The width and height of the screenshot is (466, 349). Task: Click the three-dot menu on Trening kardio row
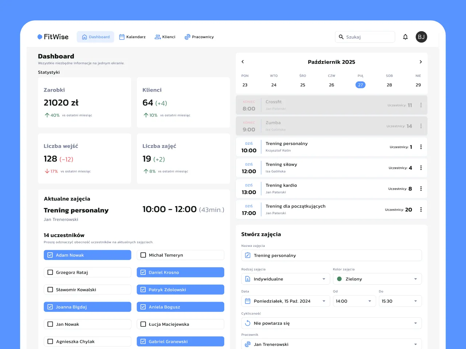[x=421, y=188]
